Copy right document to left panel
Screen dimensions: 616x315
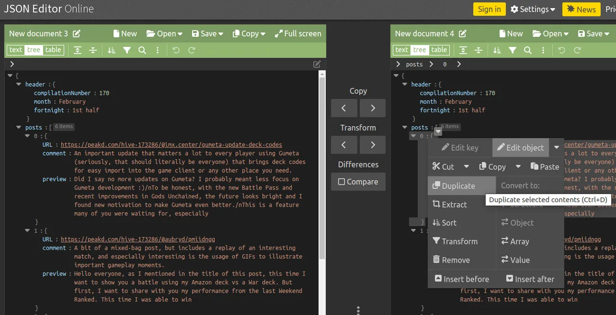pos(344,108)
